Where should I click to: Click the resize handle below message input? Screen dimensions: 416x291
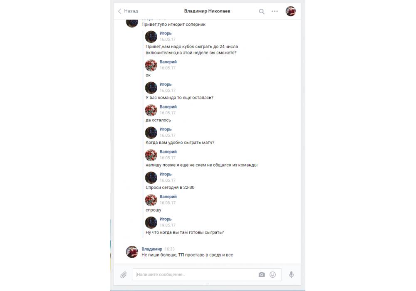(x=207, y=284)
